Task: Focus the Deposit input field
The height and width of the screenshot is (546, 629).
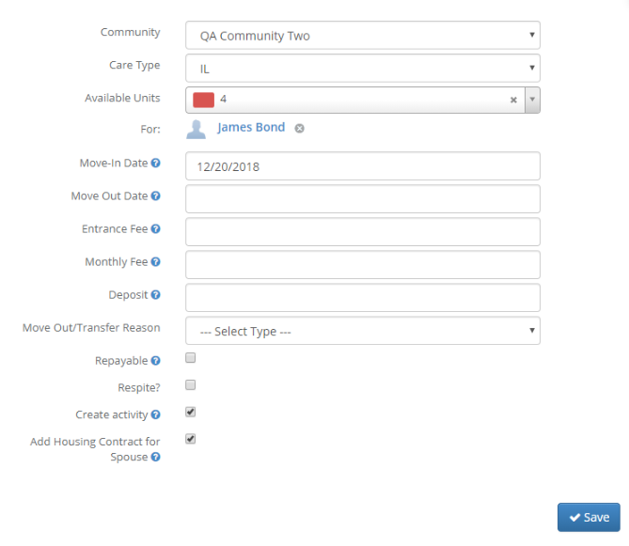Action: (363, 298)
